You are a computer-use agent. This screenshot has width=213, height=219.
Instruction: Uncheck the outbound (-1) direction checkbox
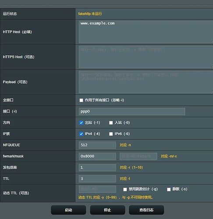[x=81, y=123]
